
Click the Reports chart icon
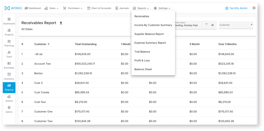coord(134,8)
